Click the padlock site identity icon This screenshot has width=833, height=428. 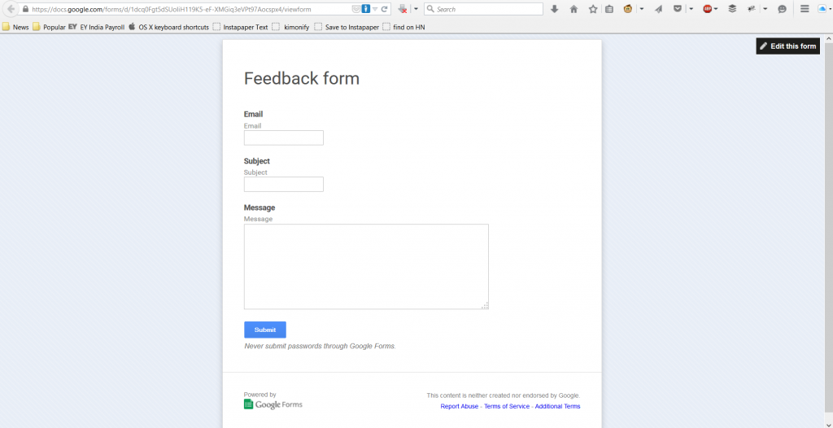(25, 9)
